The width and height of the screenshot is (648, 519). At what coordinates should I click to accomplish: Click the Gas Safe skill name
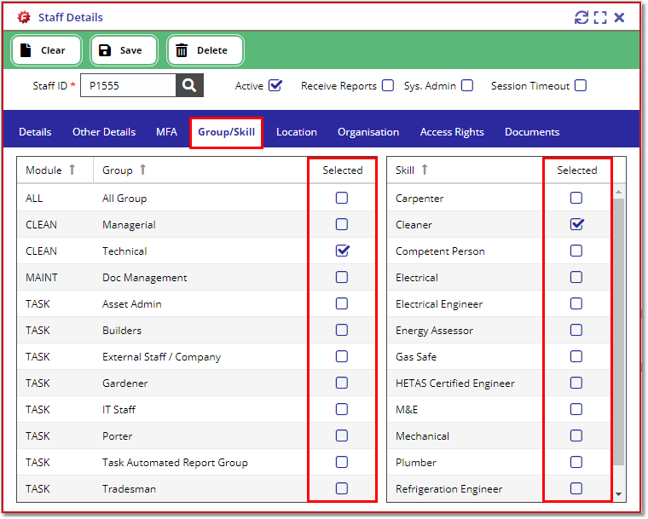click(x=416, y=356)
